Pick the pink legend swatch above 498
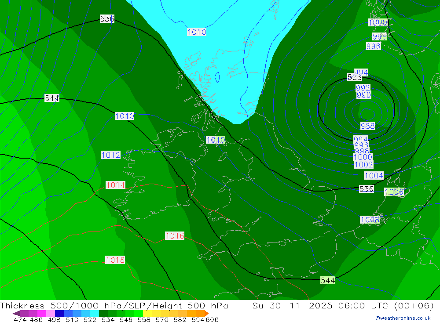The image size is (440, 322). (x=50, y=313)
